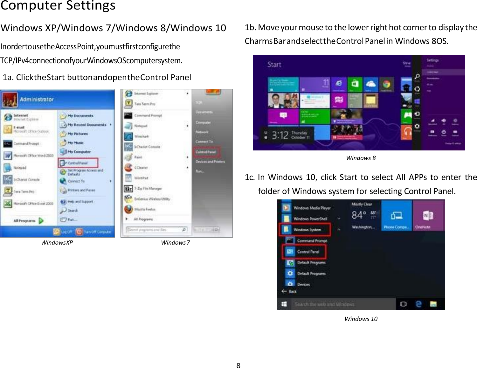Open Printers and Faxes in Windows XP menu
The width and height of the screenshot is (477, 368).
coord(77,190)
